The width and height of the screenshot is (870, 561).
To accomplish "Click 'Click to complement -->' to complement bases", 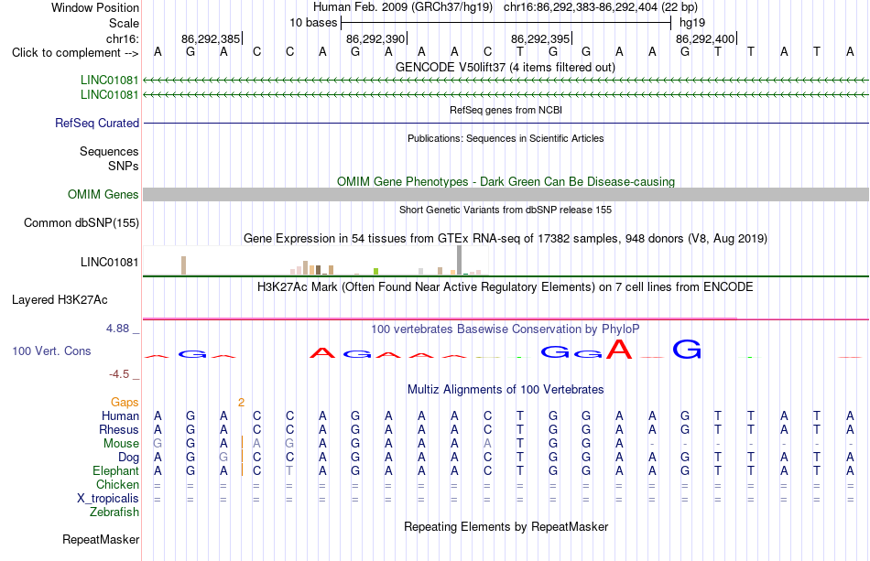I will click(75, 53).
